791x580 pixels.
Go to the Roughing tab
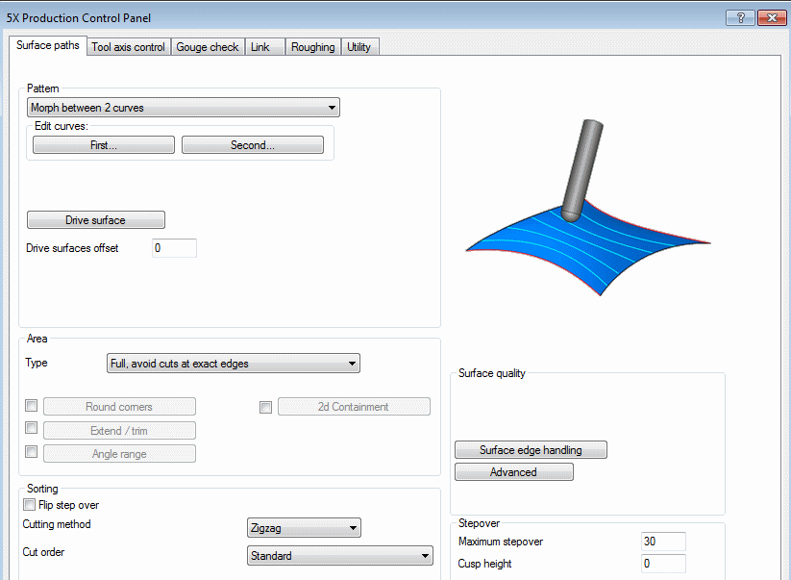(312, 47)
